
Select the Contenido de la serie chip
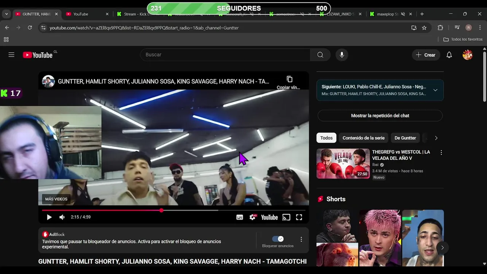[x=363, y=138]
